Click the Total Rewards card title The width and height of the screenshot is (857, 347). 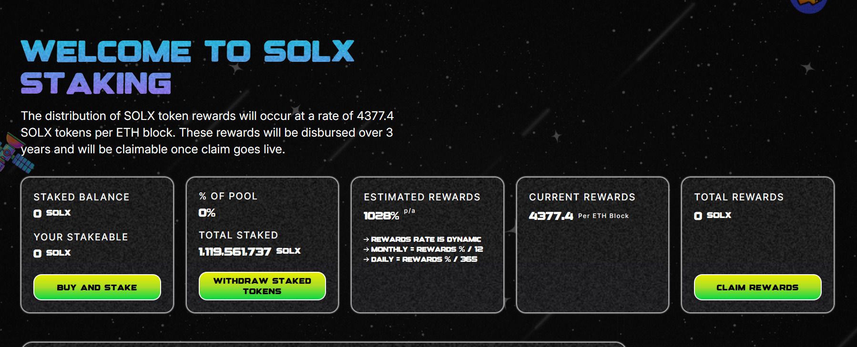(x=739, y=197)
